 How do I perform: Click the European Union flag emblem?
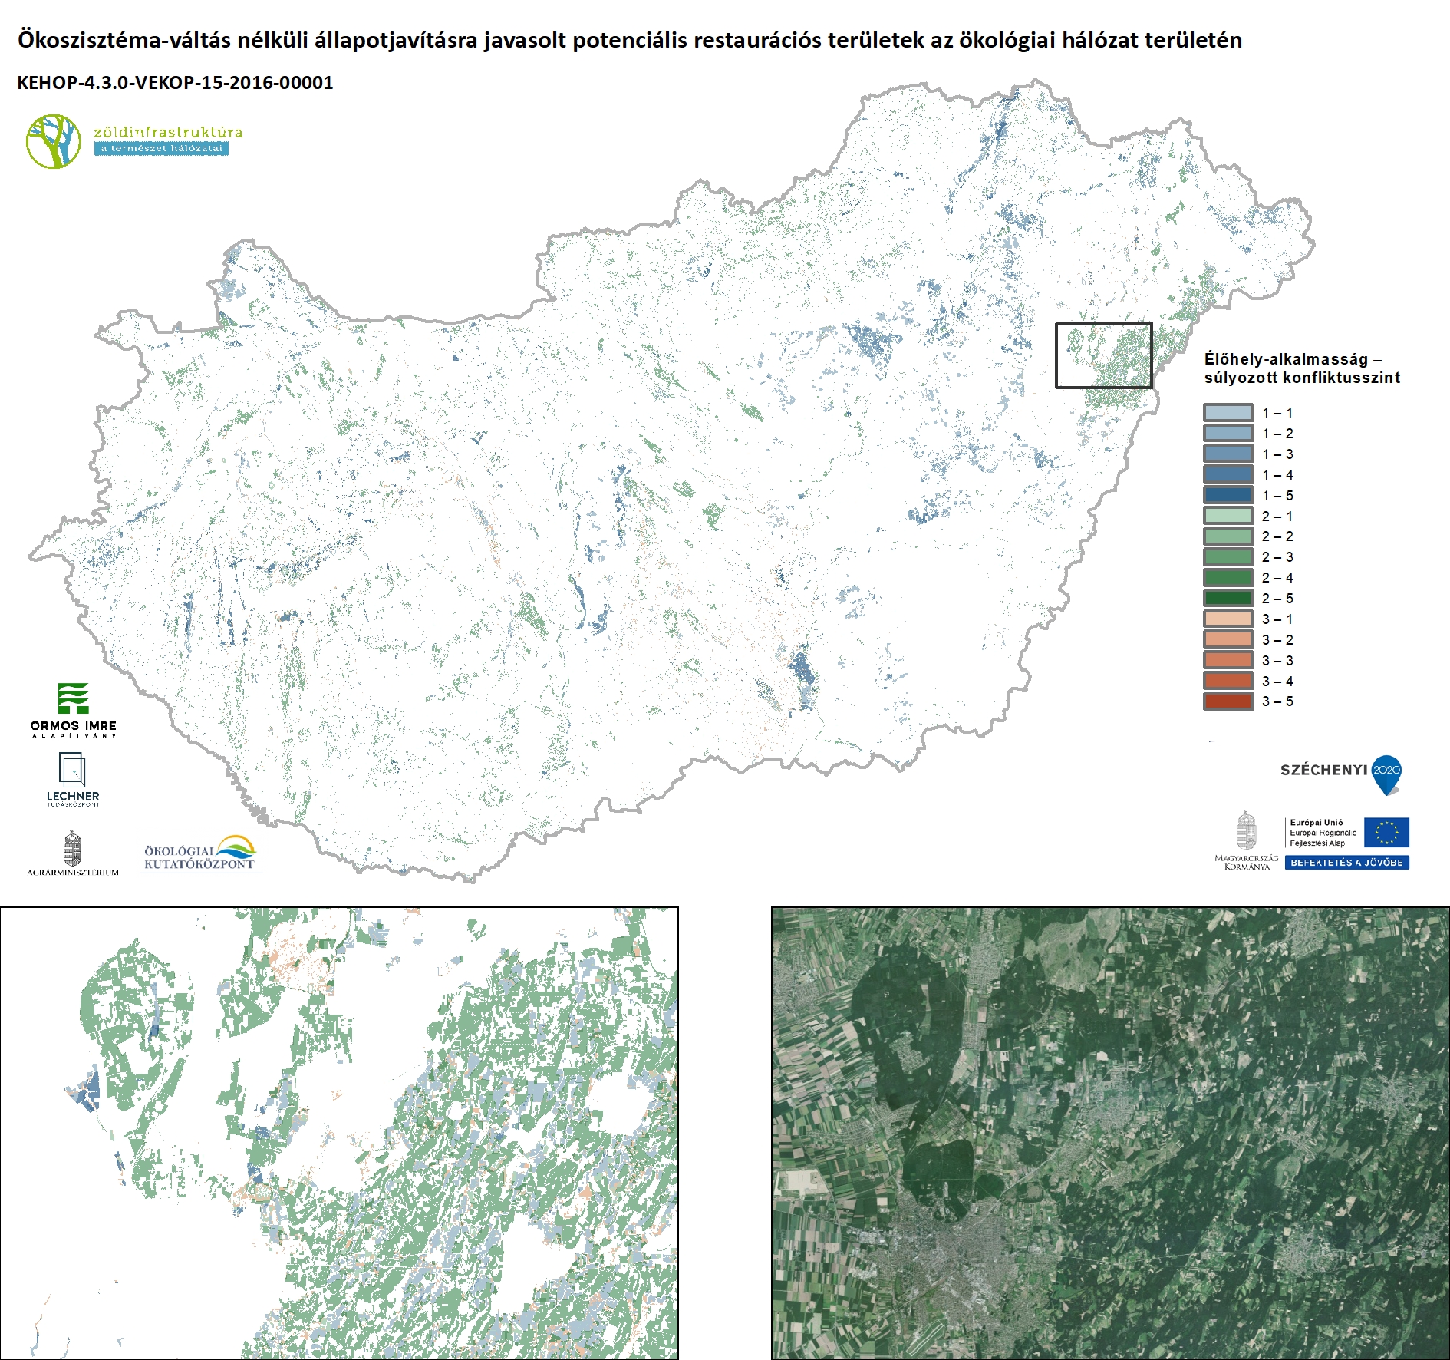click(x=1386, y=833)
